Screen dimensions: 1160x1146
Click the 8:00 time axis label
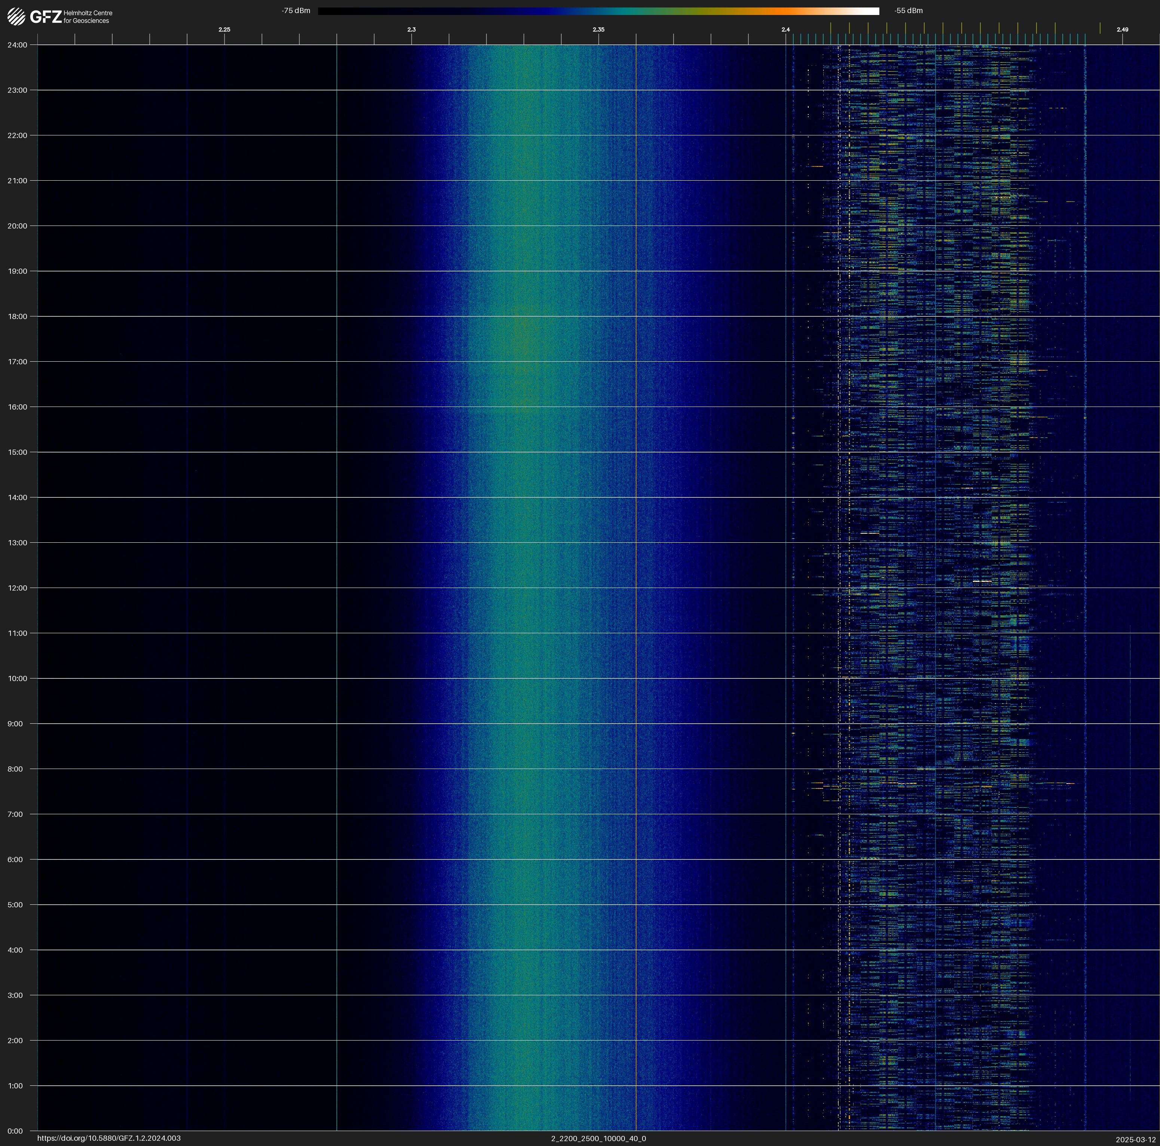[15, 769]
